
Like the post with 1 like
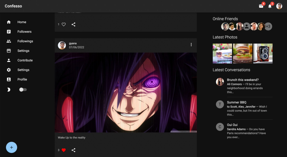[x=63, y=24]
